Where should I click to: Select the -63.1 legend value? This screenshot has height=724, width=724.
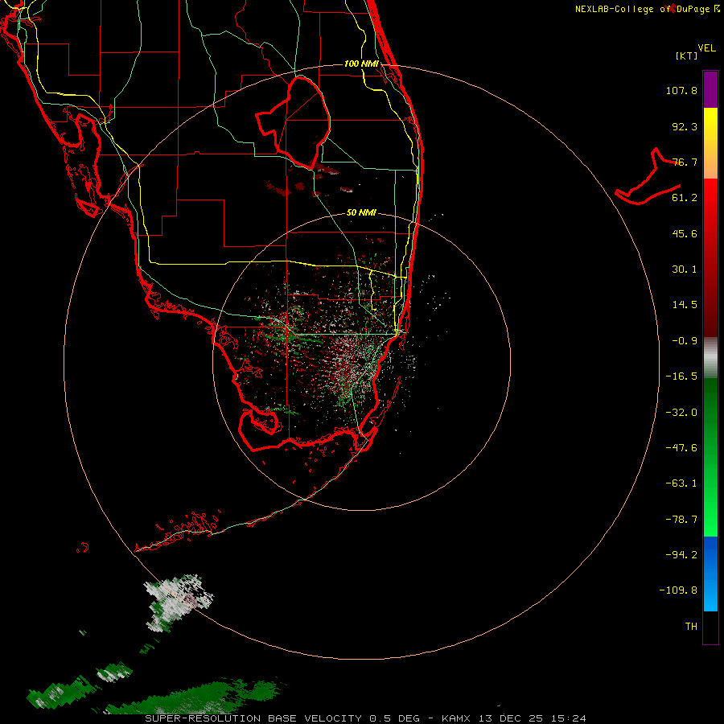(681, 483)
